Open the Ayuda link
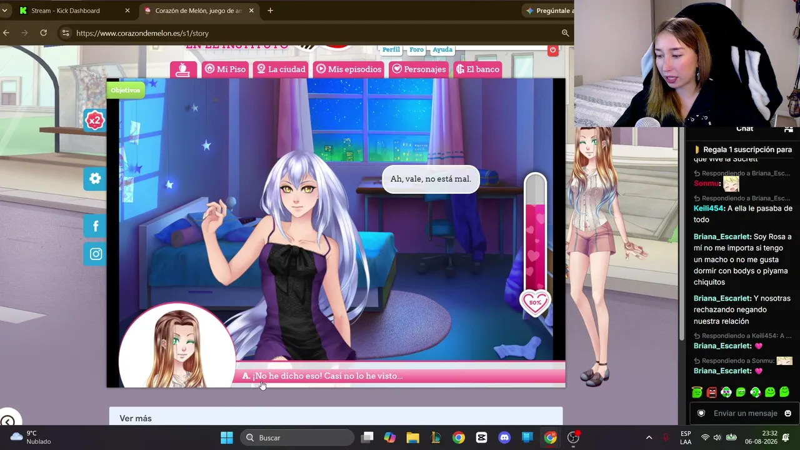 (442, 49)
